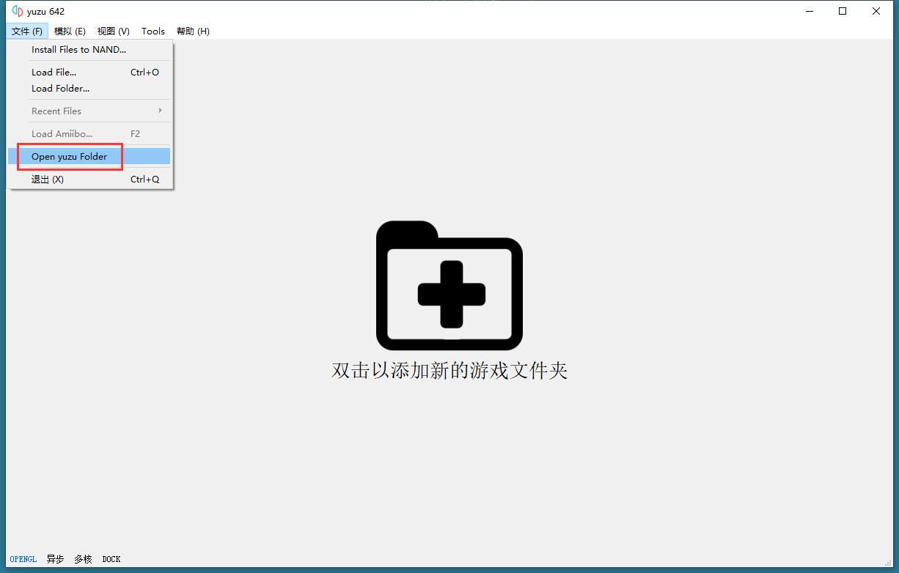Click Open yuzu Folder entry
This screenshot has height=573, width=899.
[89, 157]
